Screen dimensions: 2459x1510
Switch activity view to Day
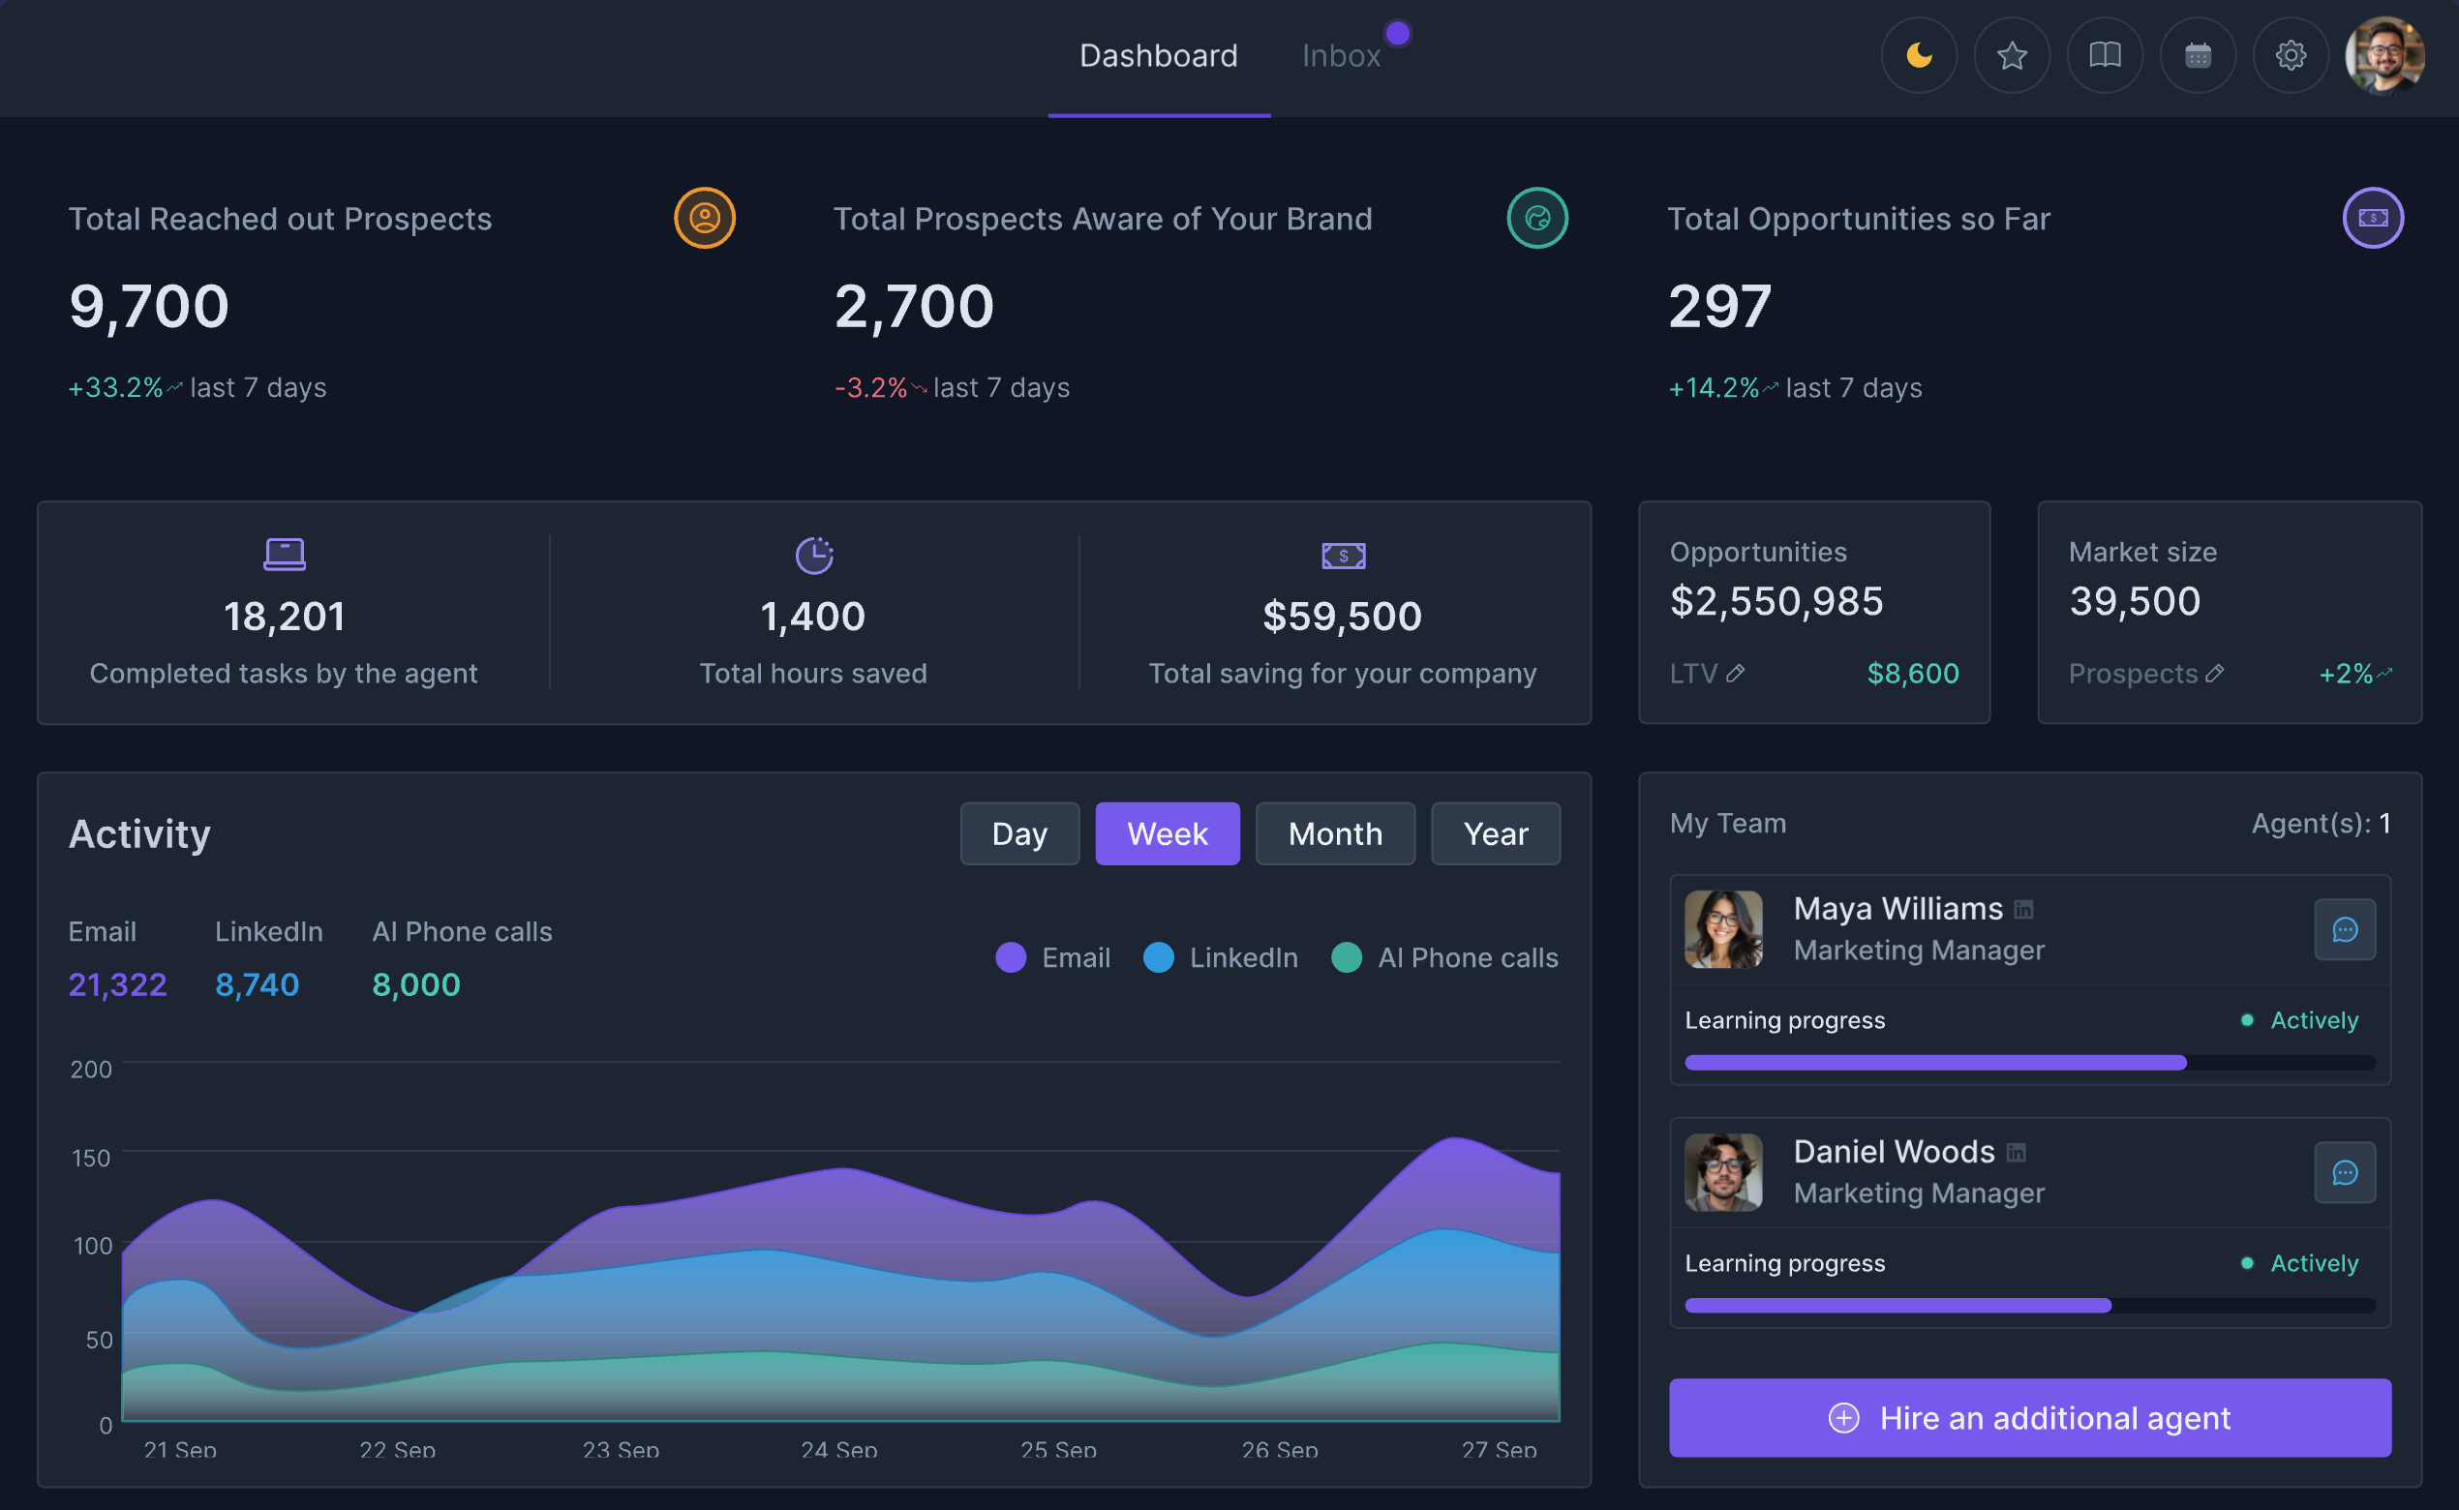(1019, 832)
